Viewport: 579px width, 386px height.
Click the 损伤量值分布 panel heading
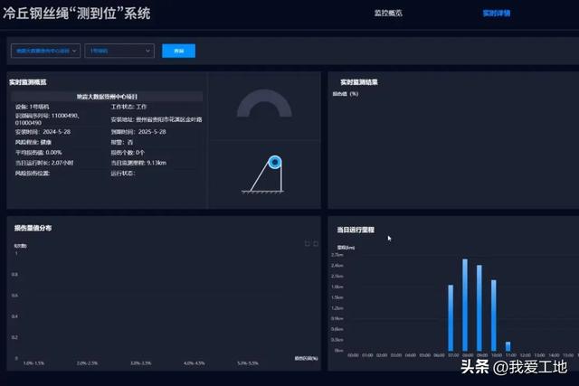pyautogui.click(x=33, y=228)
